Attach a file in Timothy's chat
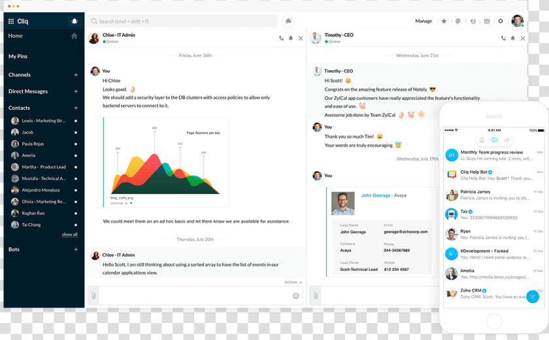Image resolution: width=549 pixels, height=340 pixels. 316,296
